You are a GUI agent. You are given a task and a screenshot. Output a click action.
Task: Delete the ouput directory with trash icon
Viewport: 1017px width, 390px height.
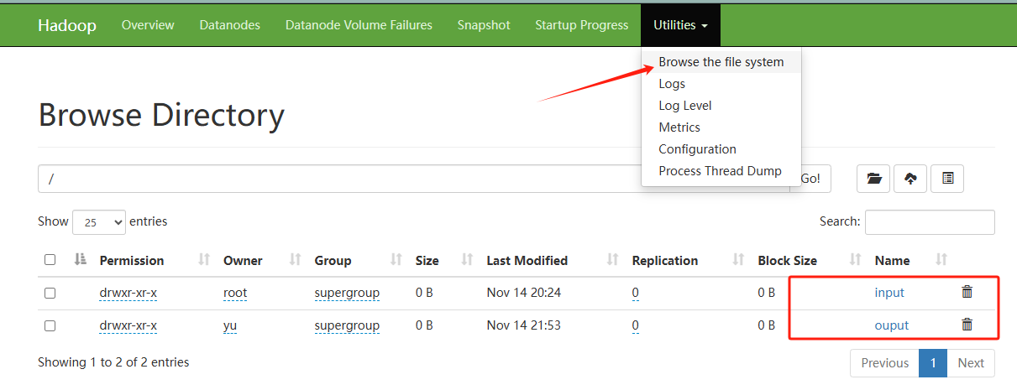[x=967, y=325]
